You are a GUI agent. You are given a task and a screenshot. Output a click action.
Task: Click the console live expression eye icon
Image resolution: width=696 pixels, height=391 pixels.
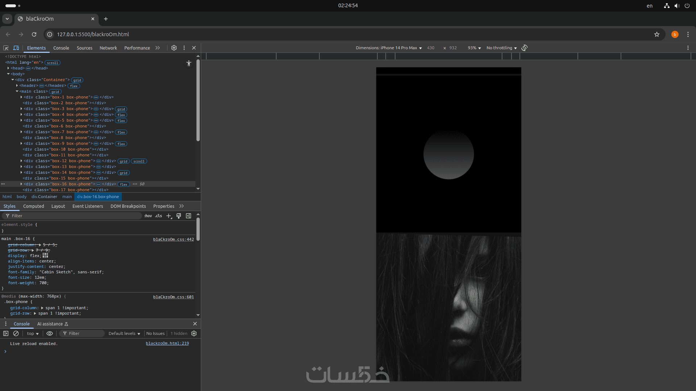[50, 333]
